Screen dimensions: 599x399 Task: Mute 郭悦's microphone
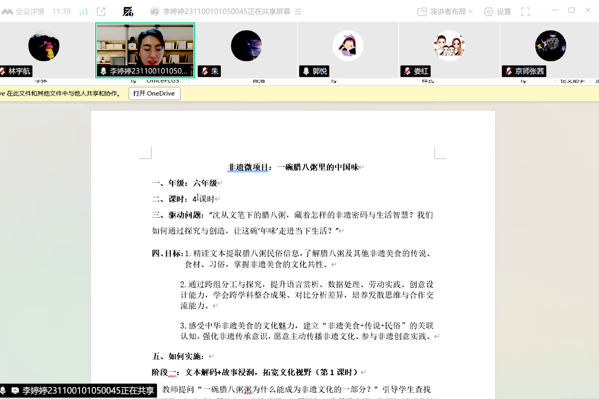click(x=305, y=71)
